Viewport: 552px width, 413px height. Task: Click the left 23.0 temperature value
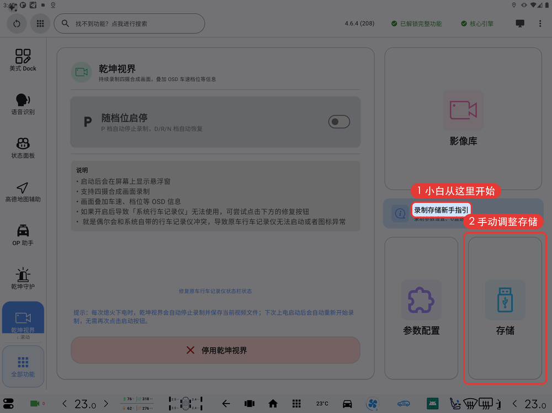coord(85,404)
